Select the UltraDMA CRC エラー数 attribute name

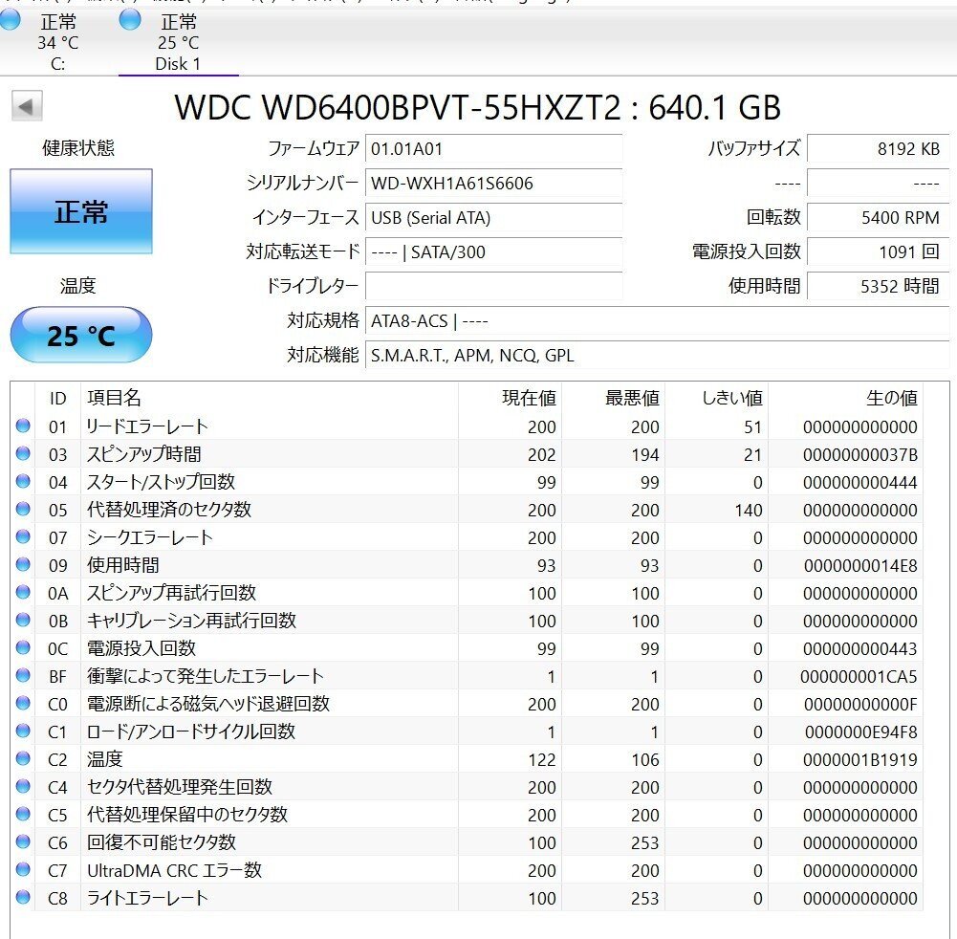click(175, 870)
